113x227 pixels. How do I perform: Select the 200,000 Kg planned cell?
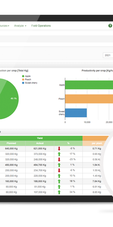click(11, 176)
